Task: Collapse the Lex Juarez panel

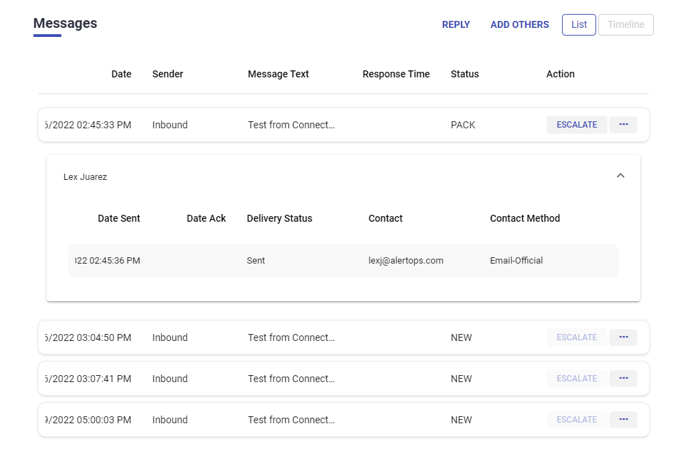Action: pos(621,176)
